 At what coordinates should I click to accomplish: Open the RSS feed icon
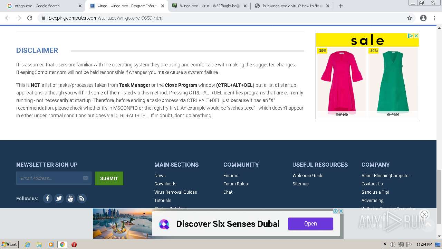[x=82, y=199]
